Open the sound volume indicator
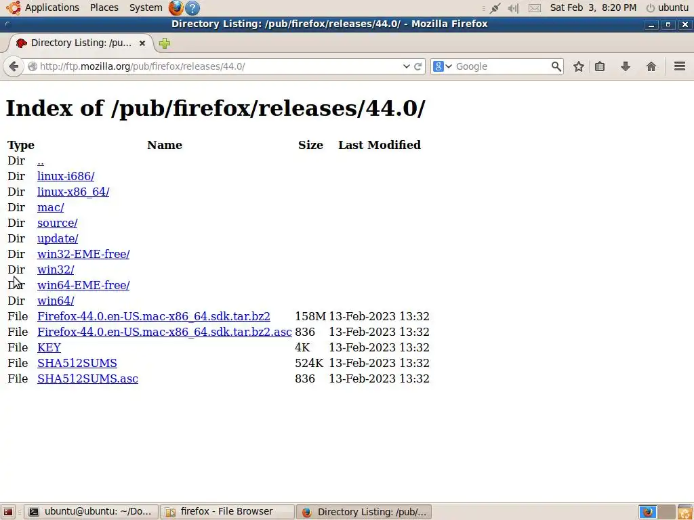Image resolution: width=694 pixels, height=520 pixels. tap(513, 8)
